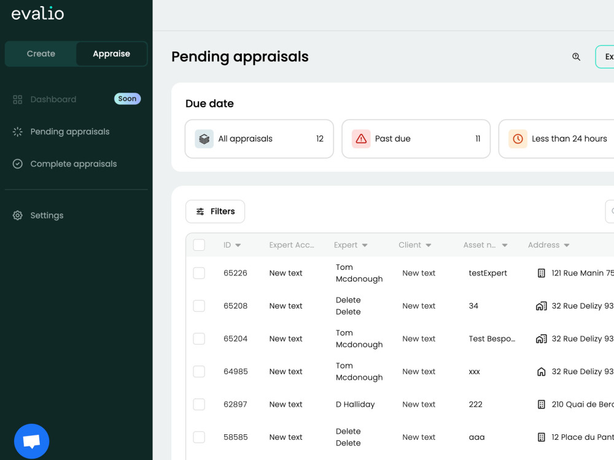Image resolution: width=614 pixels, height=460 pixels.
Task: Click asset name aaa
Action: pyautogui.click(x=476, y=437)
